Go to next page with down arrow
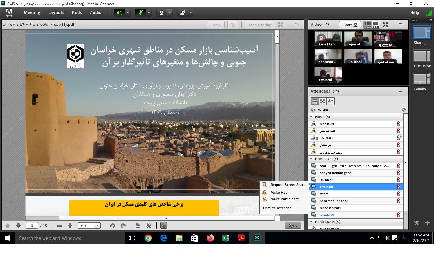Image resolution: width=434 pixels, height=274 pixels. pyautogui.click(x=18, y=226)
